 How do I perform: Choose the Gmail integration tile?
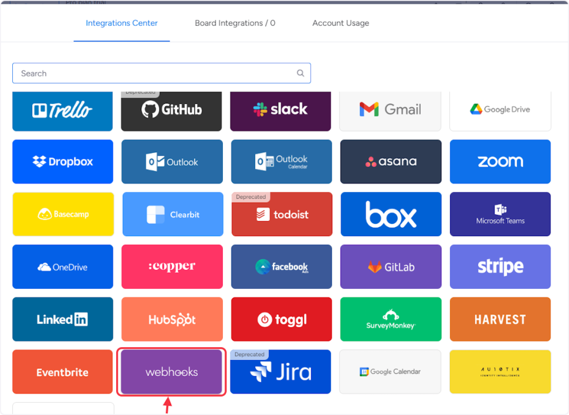390,110
